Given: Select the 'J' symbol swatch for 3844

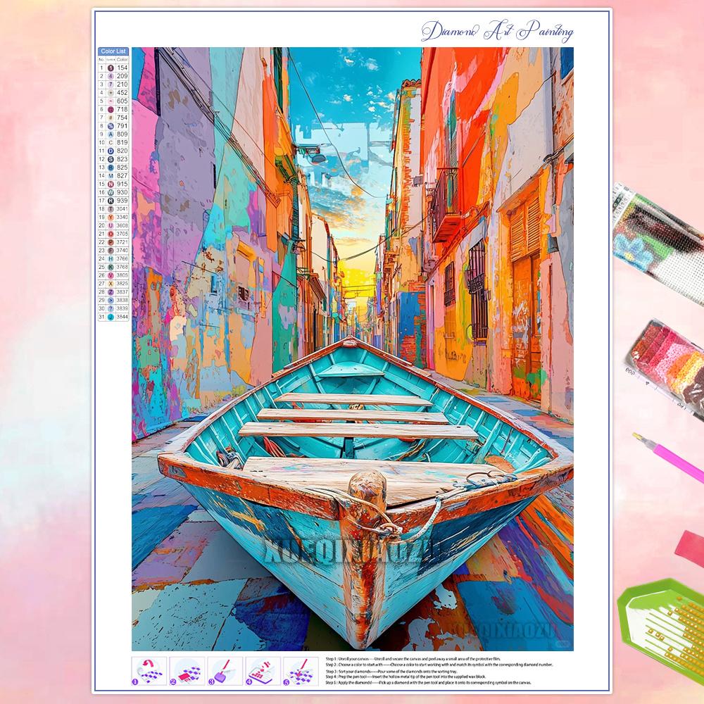Looking at the screenshot, I should 111,317.
